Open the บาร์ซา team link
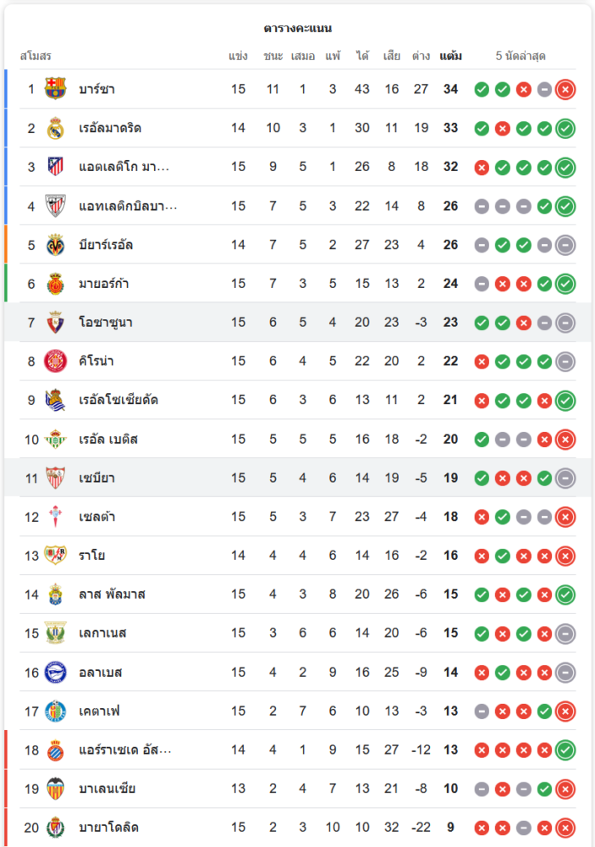 [96, 89]
